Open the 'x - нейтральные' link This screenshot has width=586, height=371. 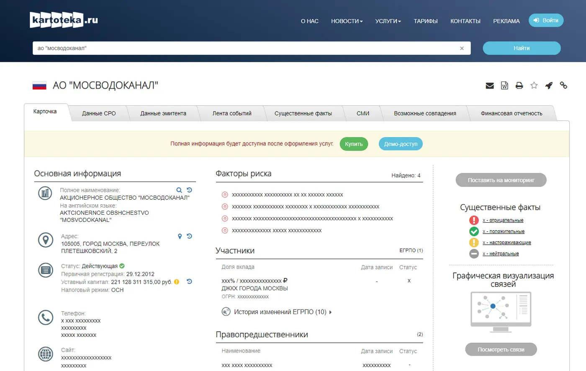[x=501, y=254]
